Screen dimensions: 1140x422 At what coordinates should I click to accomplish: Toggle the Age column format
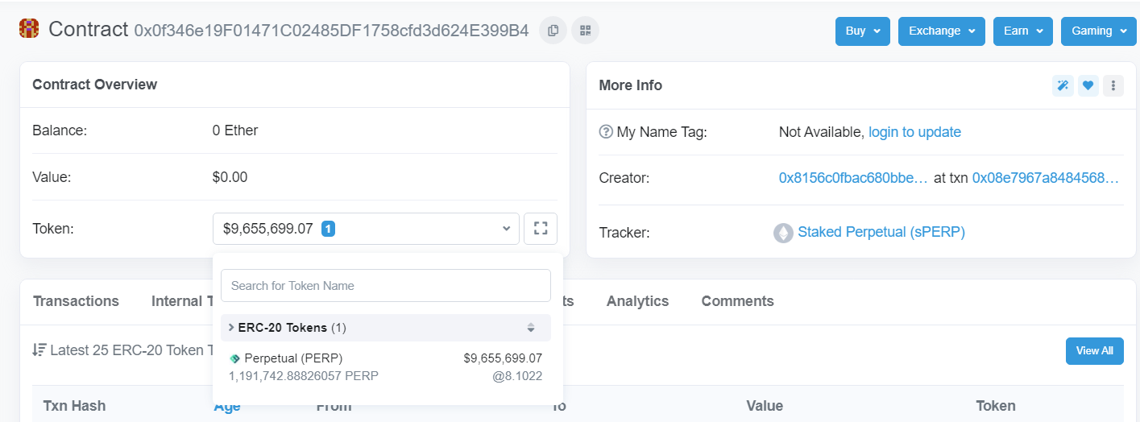tap(227, 406)
